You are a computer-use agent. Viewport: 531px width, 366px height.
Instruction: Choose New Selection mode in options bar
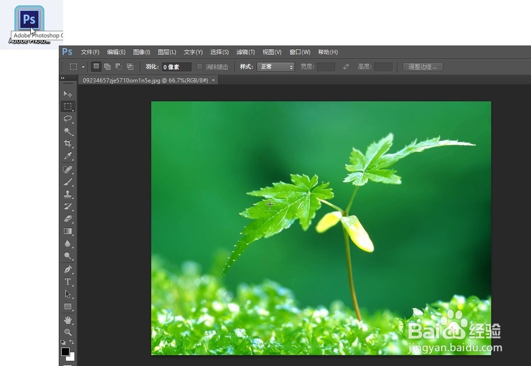click(96, 67)
